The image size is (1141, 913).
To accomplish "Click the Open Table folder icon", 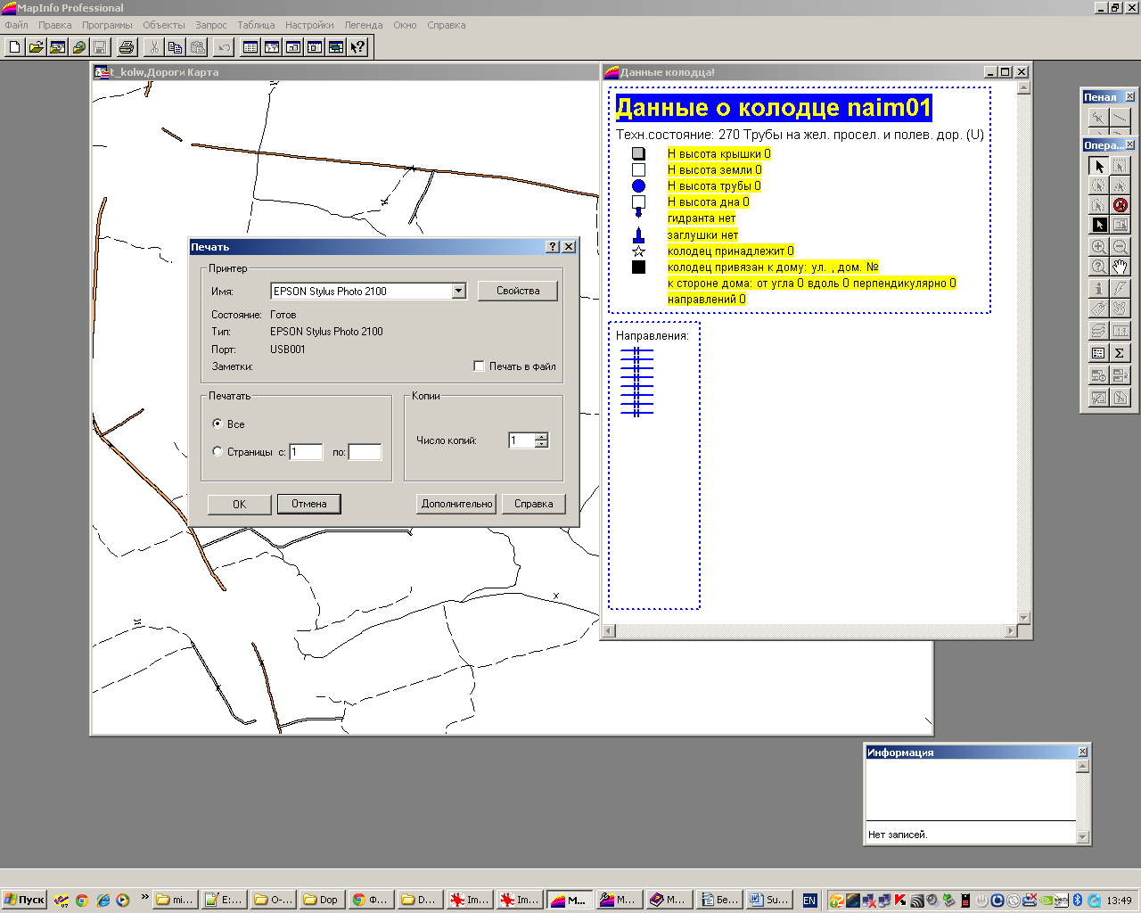I will (x=36, y=47).
